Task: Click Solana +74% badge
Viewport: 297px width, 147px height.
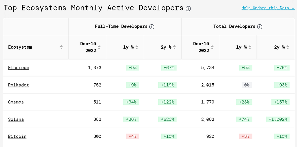Action: point(244,120)
